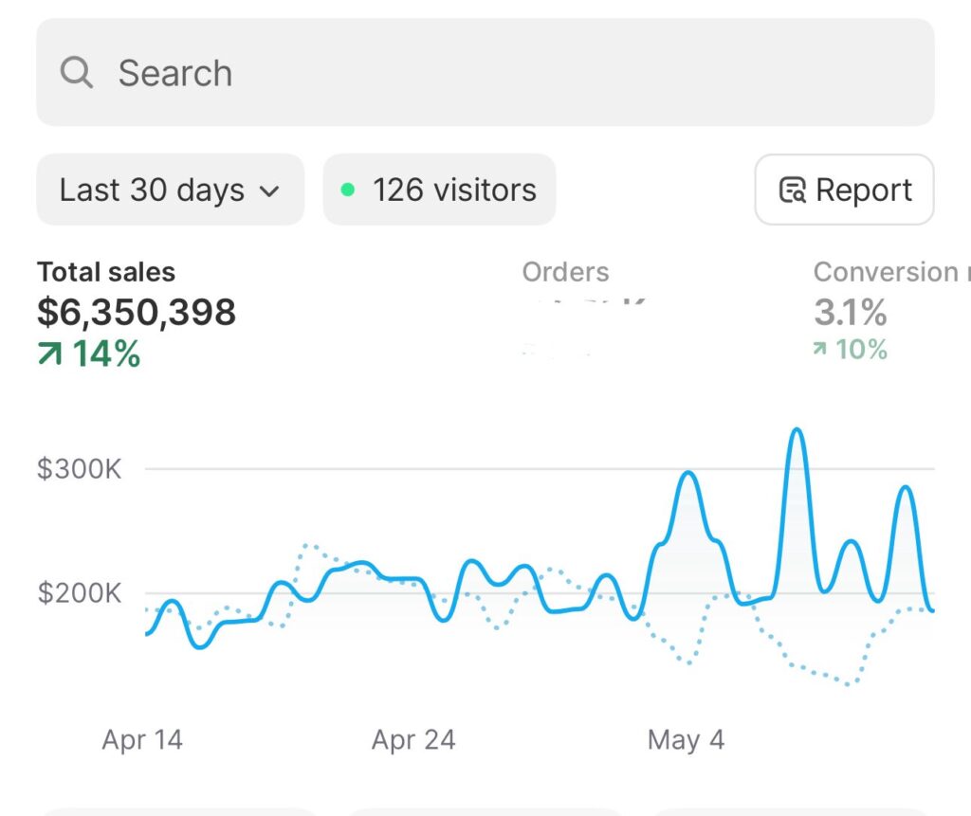
Task: Click the green up arrow beside 14%
Action: [49, 354]
